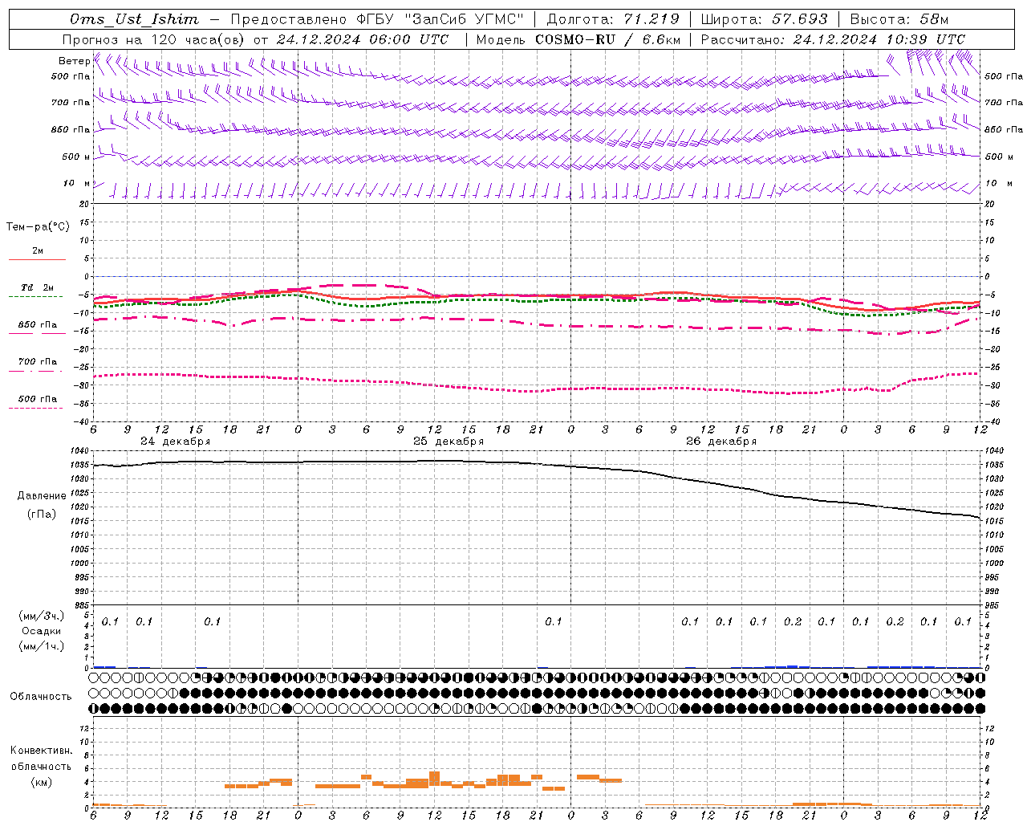This screenshot has width=1027, height=822.
Task: Click the '500 гПа' entry in the temperature legend
Action: pos(38,399)
